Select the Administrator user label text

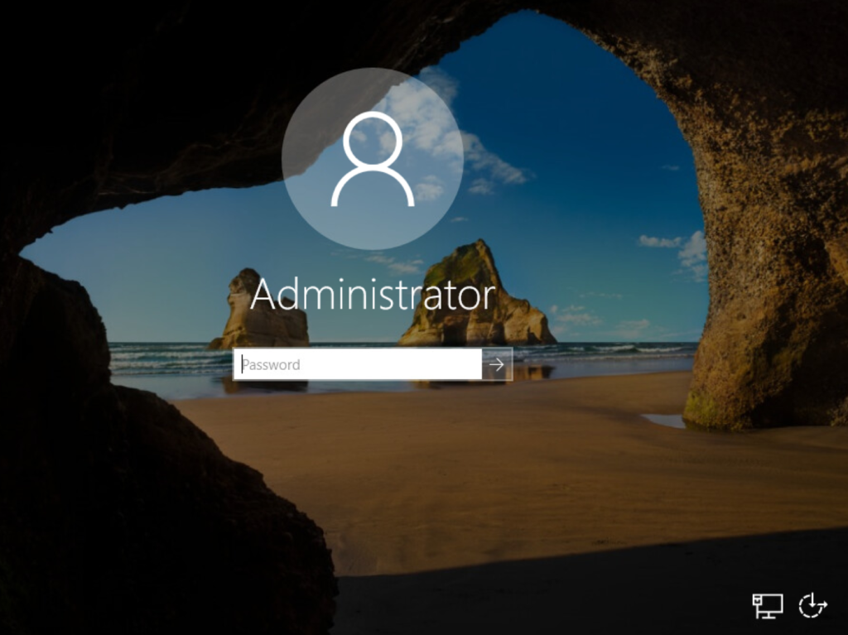pyautogui.click(x=372, y=295)
